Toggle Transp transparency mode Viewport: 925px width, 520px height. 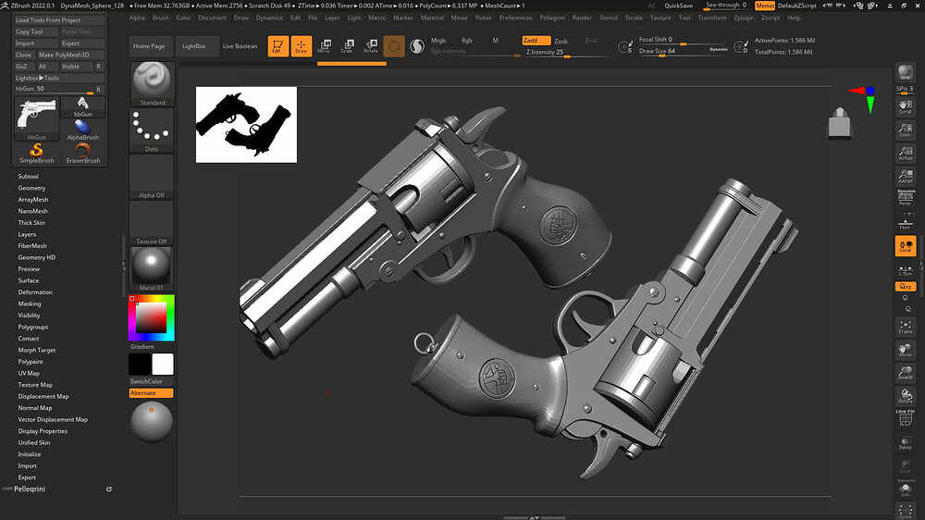(x=905, y=442)
